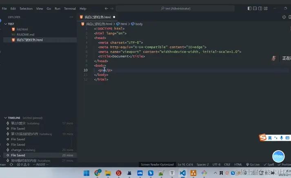
Task: Click Ln 10, Col 6 in status bar
Action: [x=185, y=165]
